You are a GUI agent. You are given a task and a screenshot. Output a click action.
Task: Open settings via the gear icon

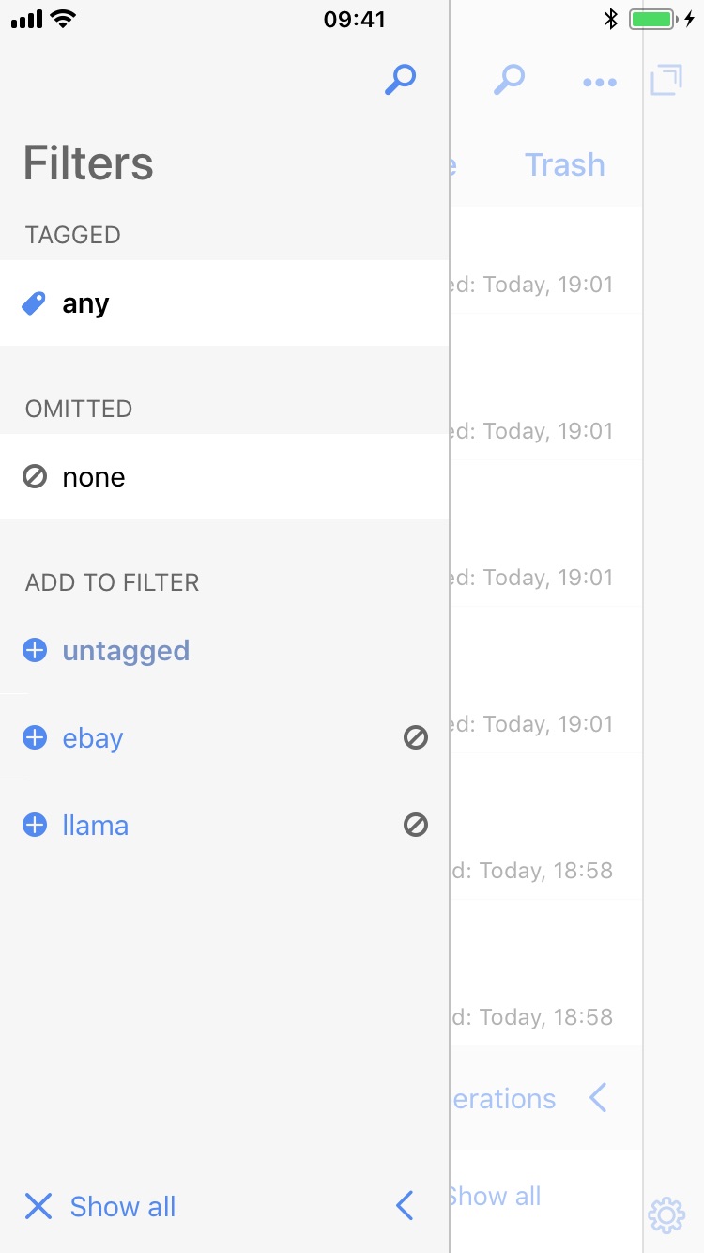pos(666,1214)
